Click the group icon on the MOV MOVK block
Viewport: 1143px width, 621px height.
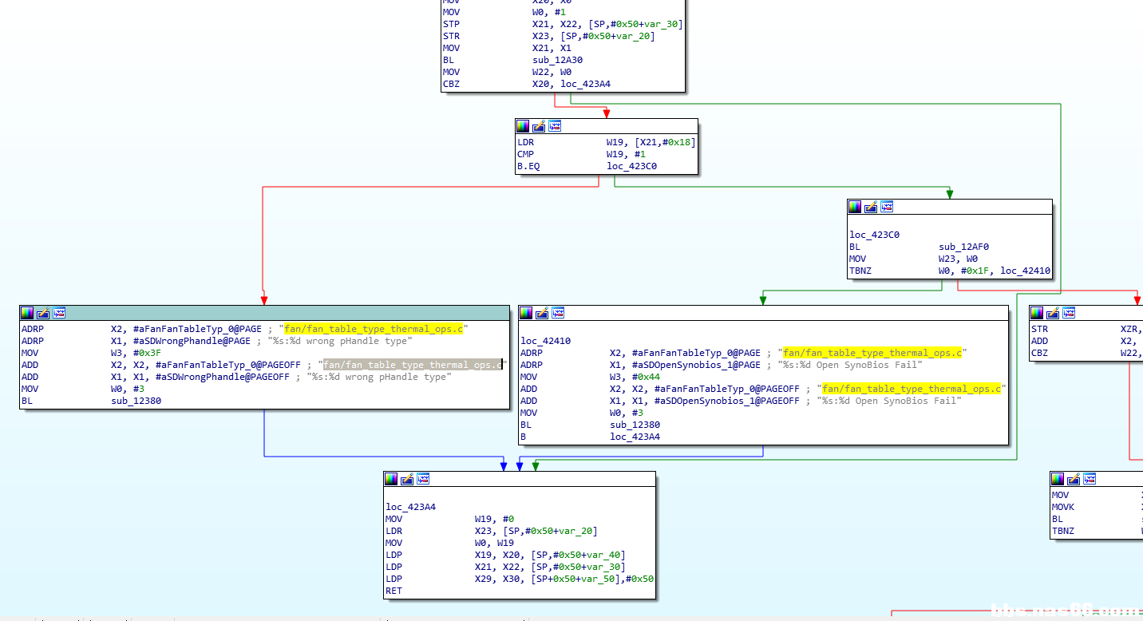[x=1090, y=479]
